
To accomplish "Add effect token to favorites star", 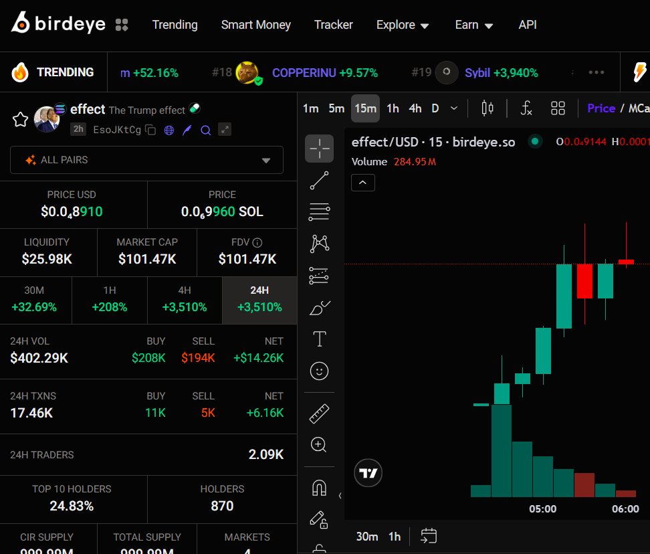I will [x=20, y=119].
